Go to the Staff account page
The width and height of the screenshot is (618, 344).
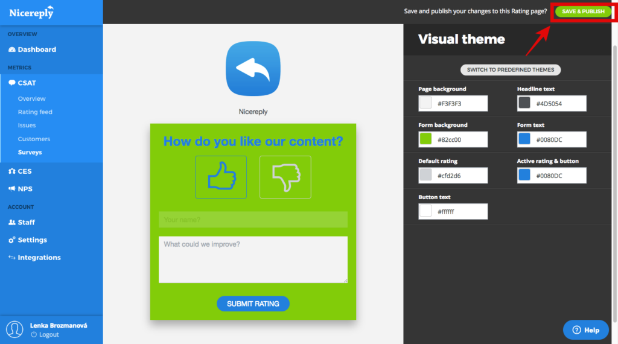pyautogui.click(x=26, y=222)
